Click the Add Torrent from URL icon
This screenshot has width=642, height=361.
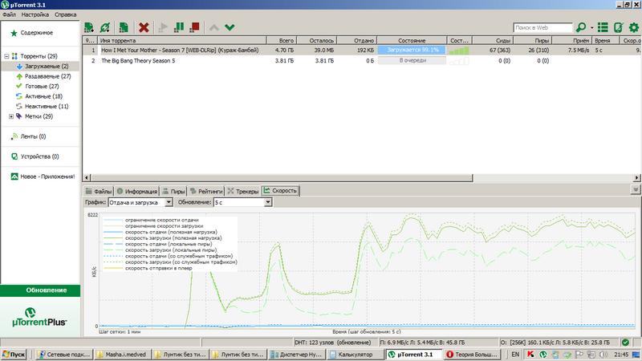[x=105, y=27]
